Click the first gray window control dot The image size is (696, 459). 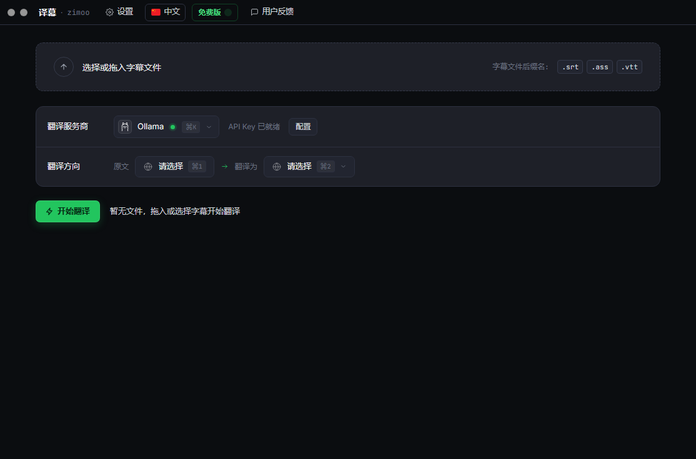point(11,12)
